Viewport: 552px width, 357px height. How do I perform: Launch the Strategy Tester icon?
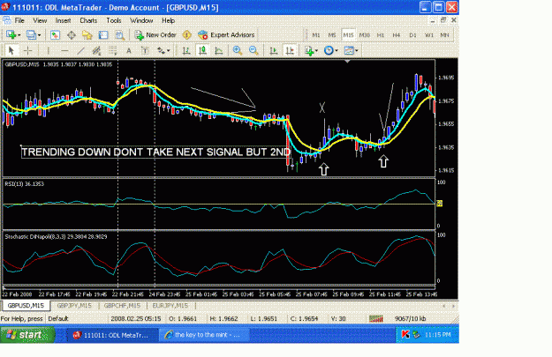pos(120,34)
